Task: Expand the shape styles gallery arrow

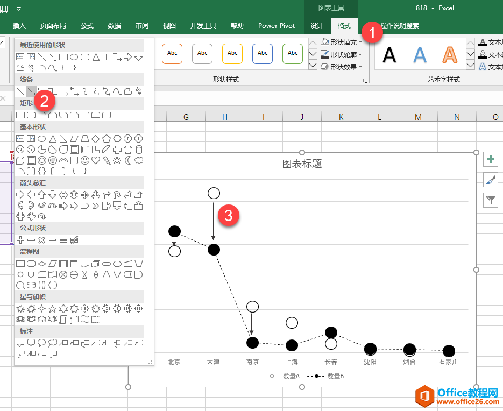Action: click(312, 65)
